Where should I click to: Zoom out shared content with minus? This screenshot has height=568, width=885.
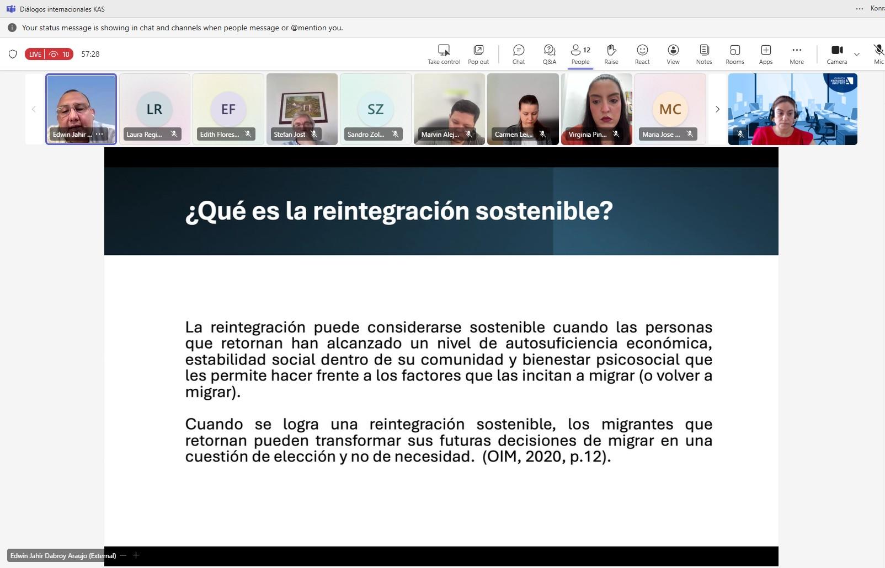pyautogui.click(x=123, y=555)
